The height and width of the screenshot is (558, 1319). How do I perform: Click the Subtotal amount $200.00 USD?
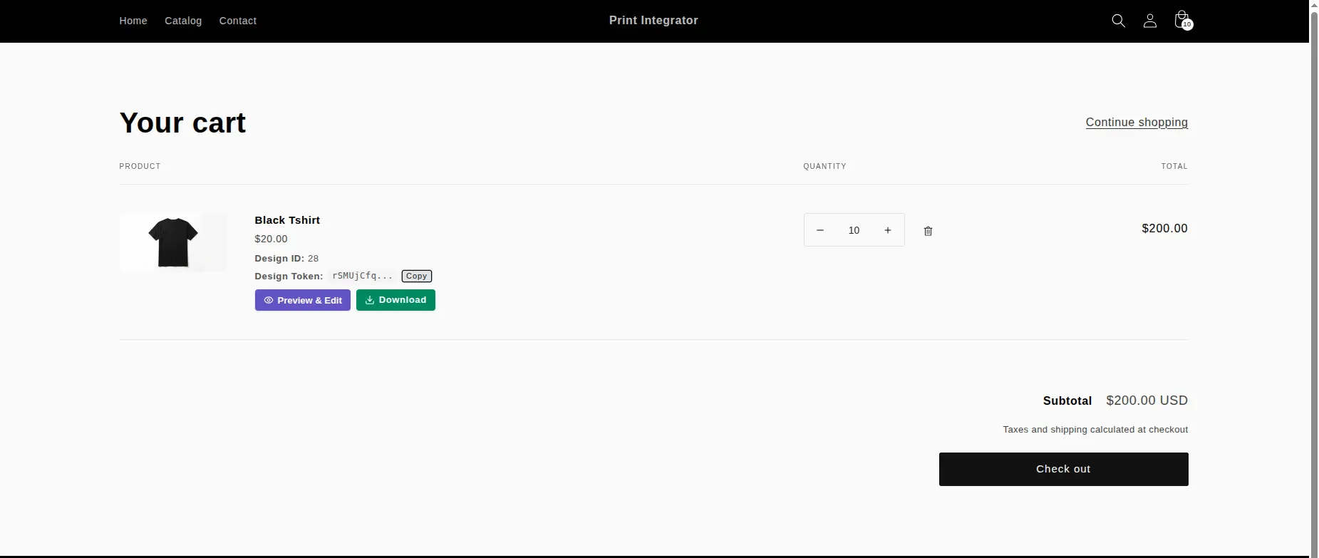[x=1147, y=401]
